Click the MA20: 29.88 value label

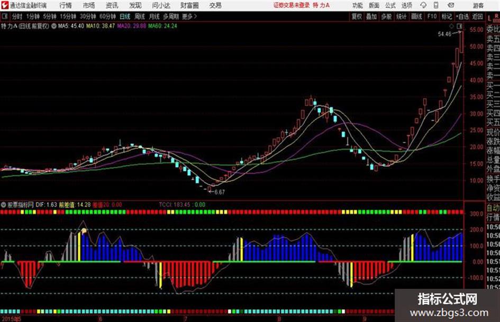tap(131, 26)
